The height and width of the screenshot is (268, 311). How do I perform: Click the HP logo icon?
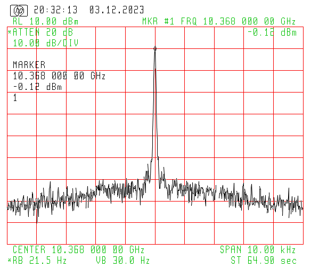(19, 11)
